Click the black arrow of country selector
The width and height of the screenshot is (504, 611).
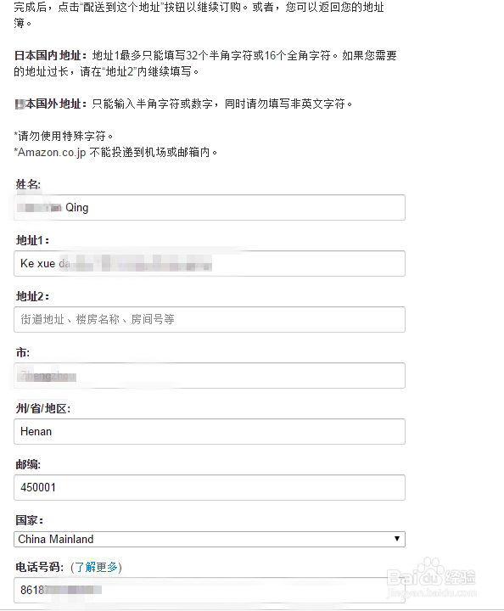click(x=397, y=539)
